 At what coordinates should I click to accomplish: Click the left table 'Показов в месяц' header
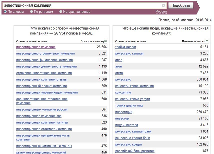click(x=92, y=41)
